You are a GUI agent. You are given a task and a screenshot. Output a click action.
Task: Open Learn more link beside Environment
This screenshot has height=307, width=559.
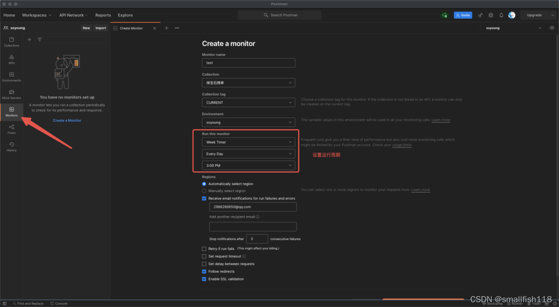441,120
